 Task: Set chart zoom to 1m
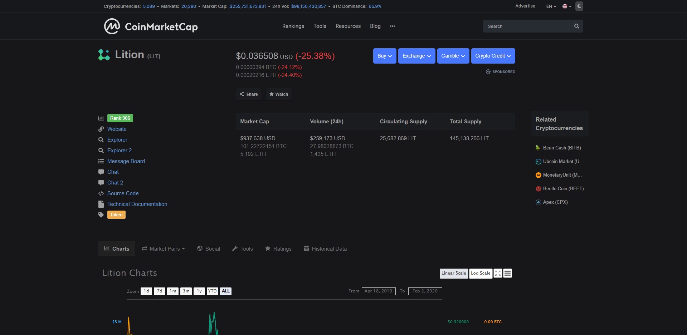tap(173, 291)
